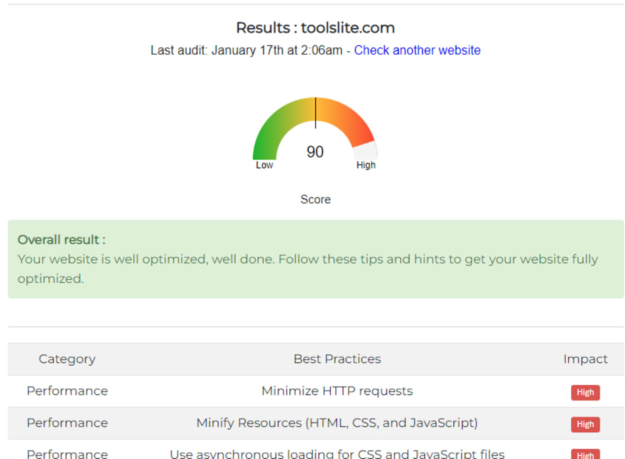625x459 pixels.
Task: Click the 'Your website is well optimized' message
Action: 308,269
